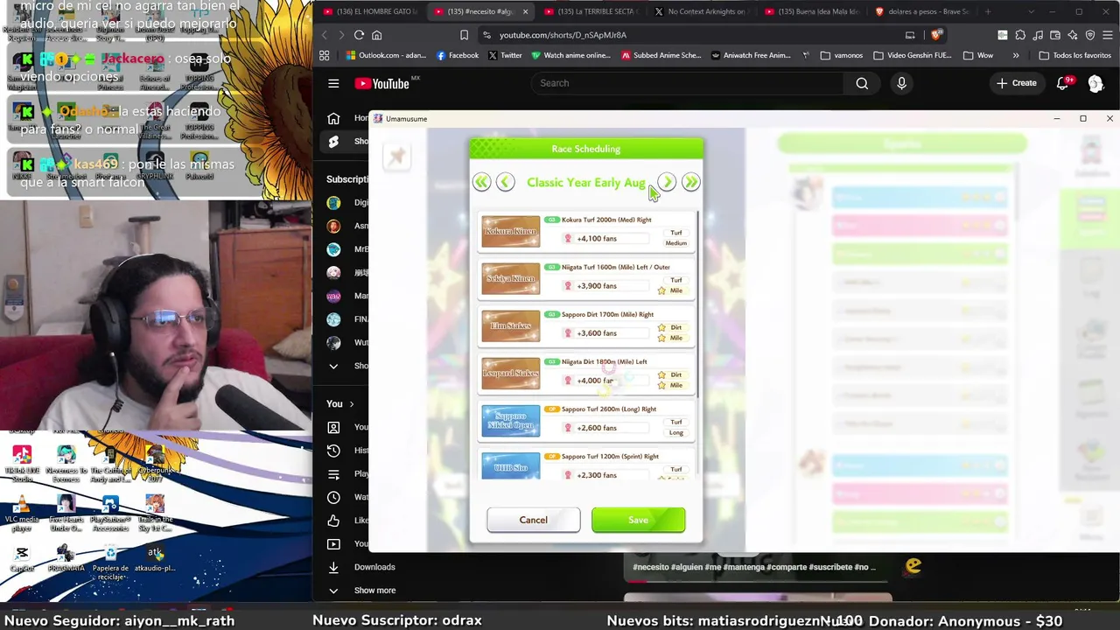Save the race schedule

(638, 520)
